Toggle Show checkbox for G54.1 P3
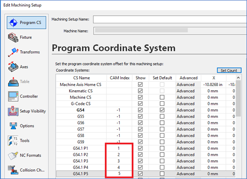This screenshot has width=247, height=179. (x=140, y=161)
